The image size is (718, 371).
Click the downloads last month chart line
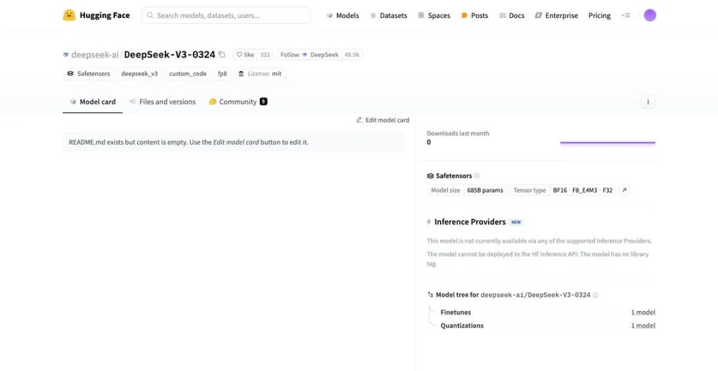pyautogui.click(x=608, y=143)
